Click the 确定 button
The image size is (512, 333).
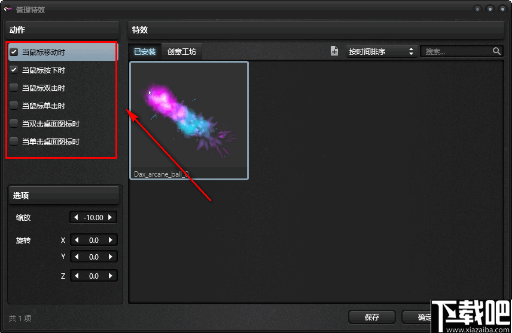tap(417, 317)
